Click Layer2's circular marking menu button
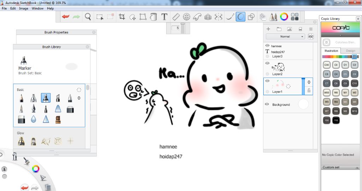This screenshot has width=362, height=191. pyautogui.click(x=267, y=74)
